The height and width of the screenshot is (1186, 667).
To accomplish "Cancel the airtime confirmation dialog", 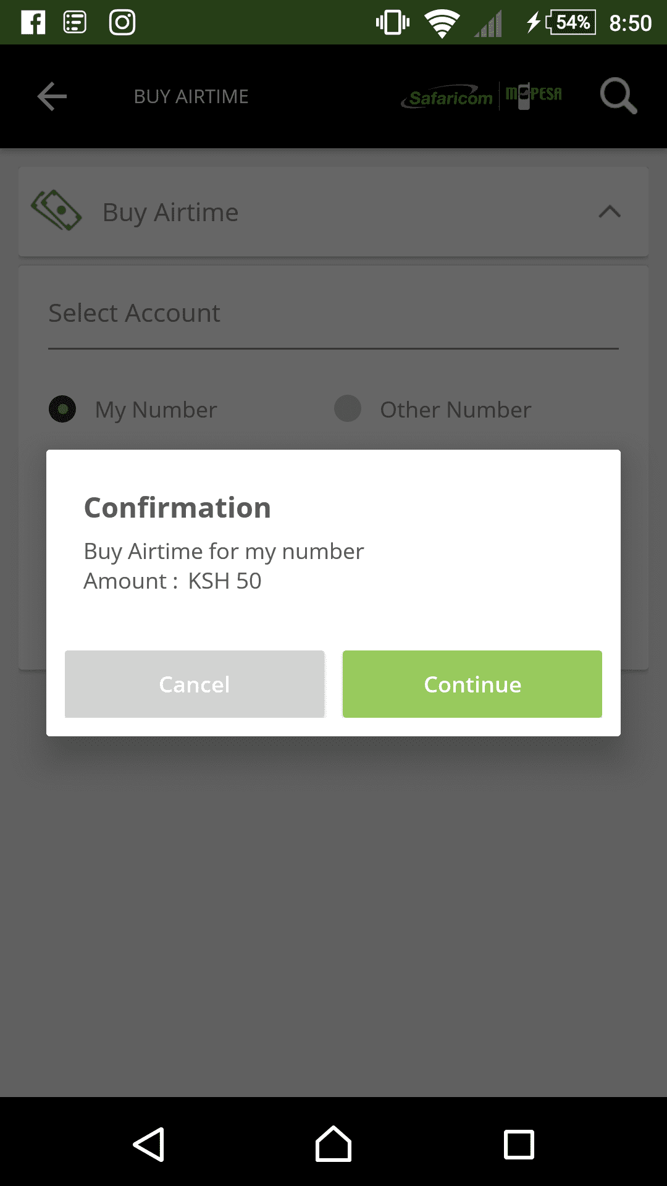I will (x=195, y=684).
